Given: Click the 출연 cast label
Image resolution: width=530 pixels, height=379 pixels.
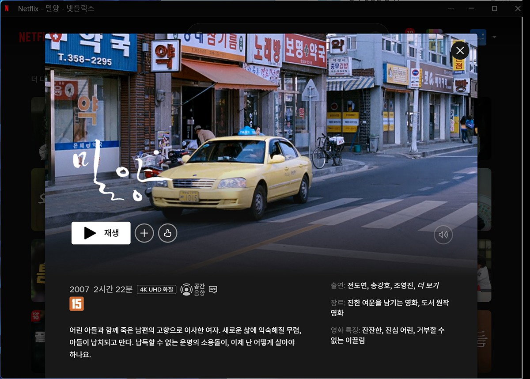Looking at the screenshot, I should tap(338, 285).
